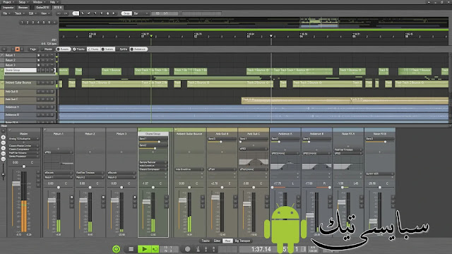Screen dimensions: 452x254
Task: Open the Edit dropdown menu
Action: coord(32,13)
